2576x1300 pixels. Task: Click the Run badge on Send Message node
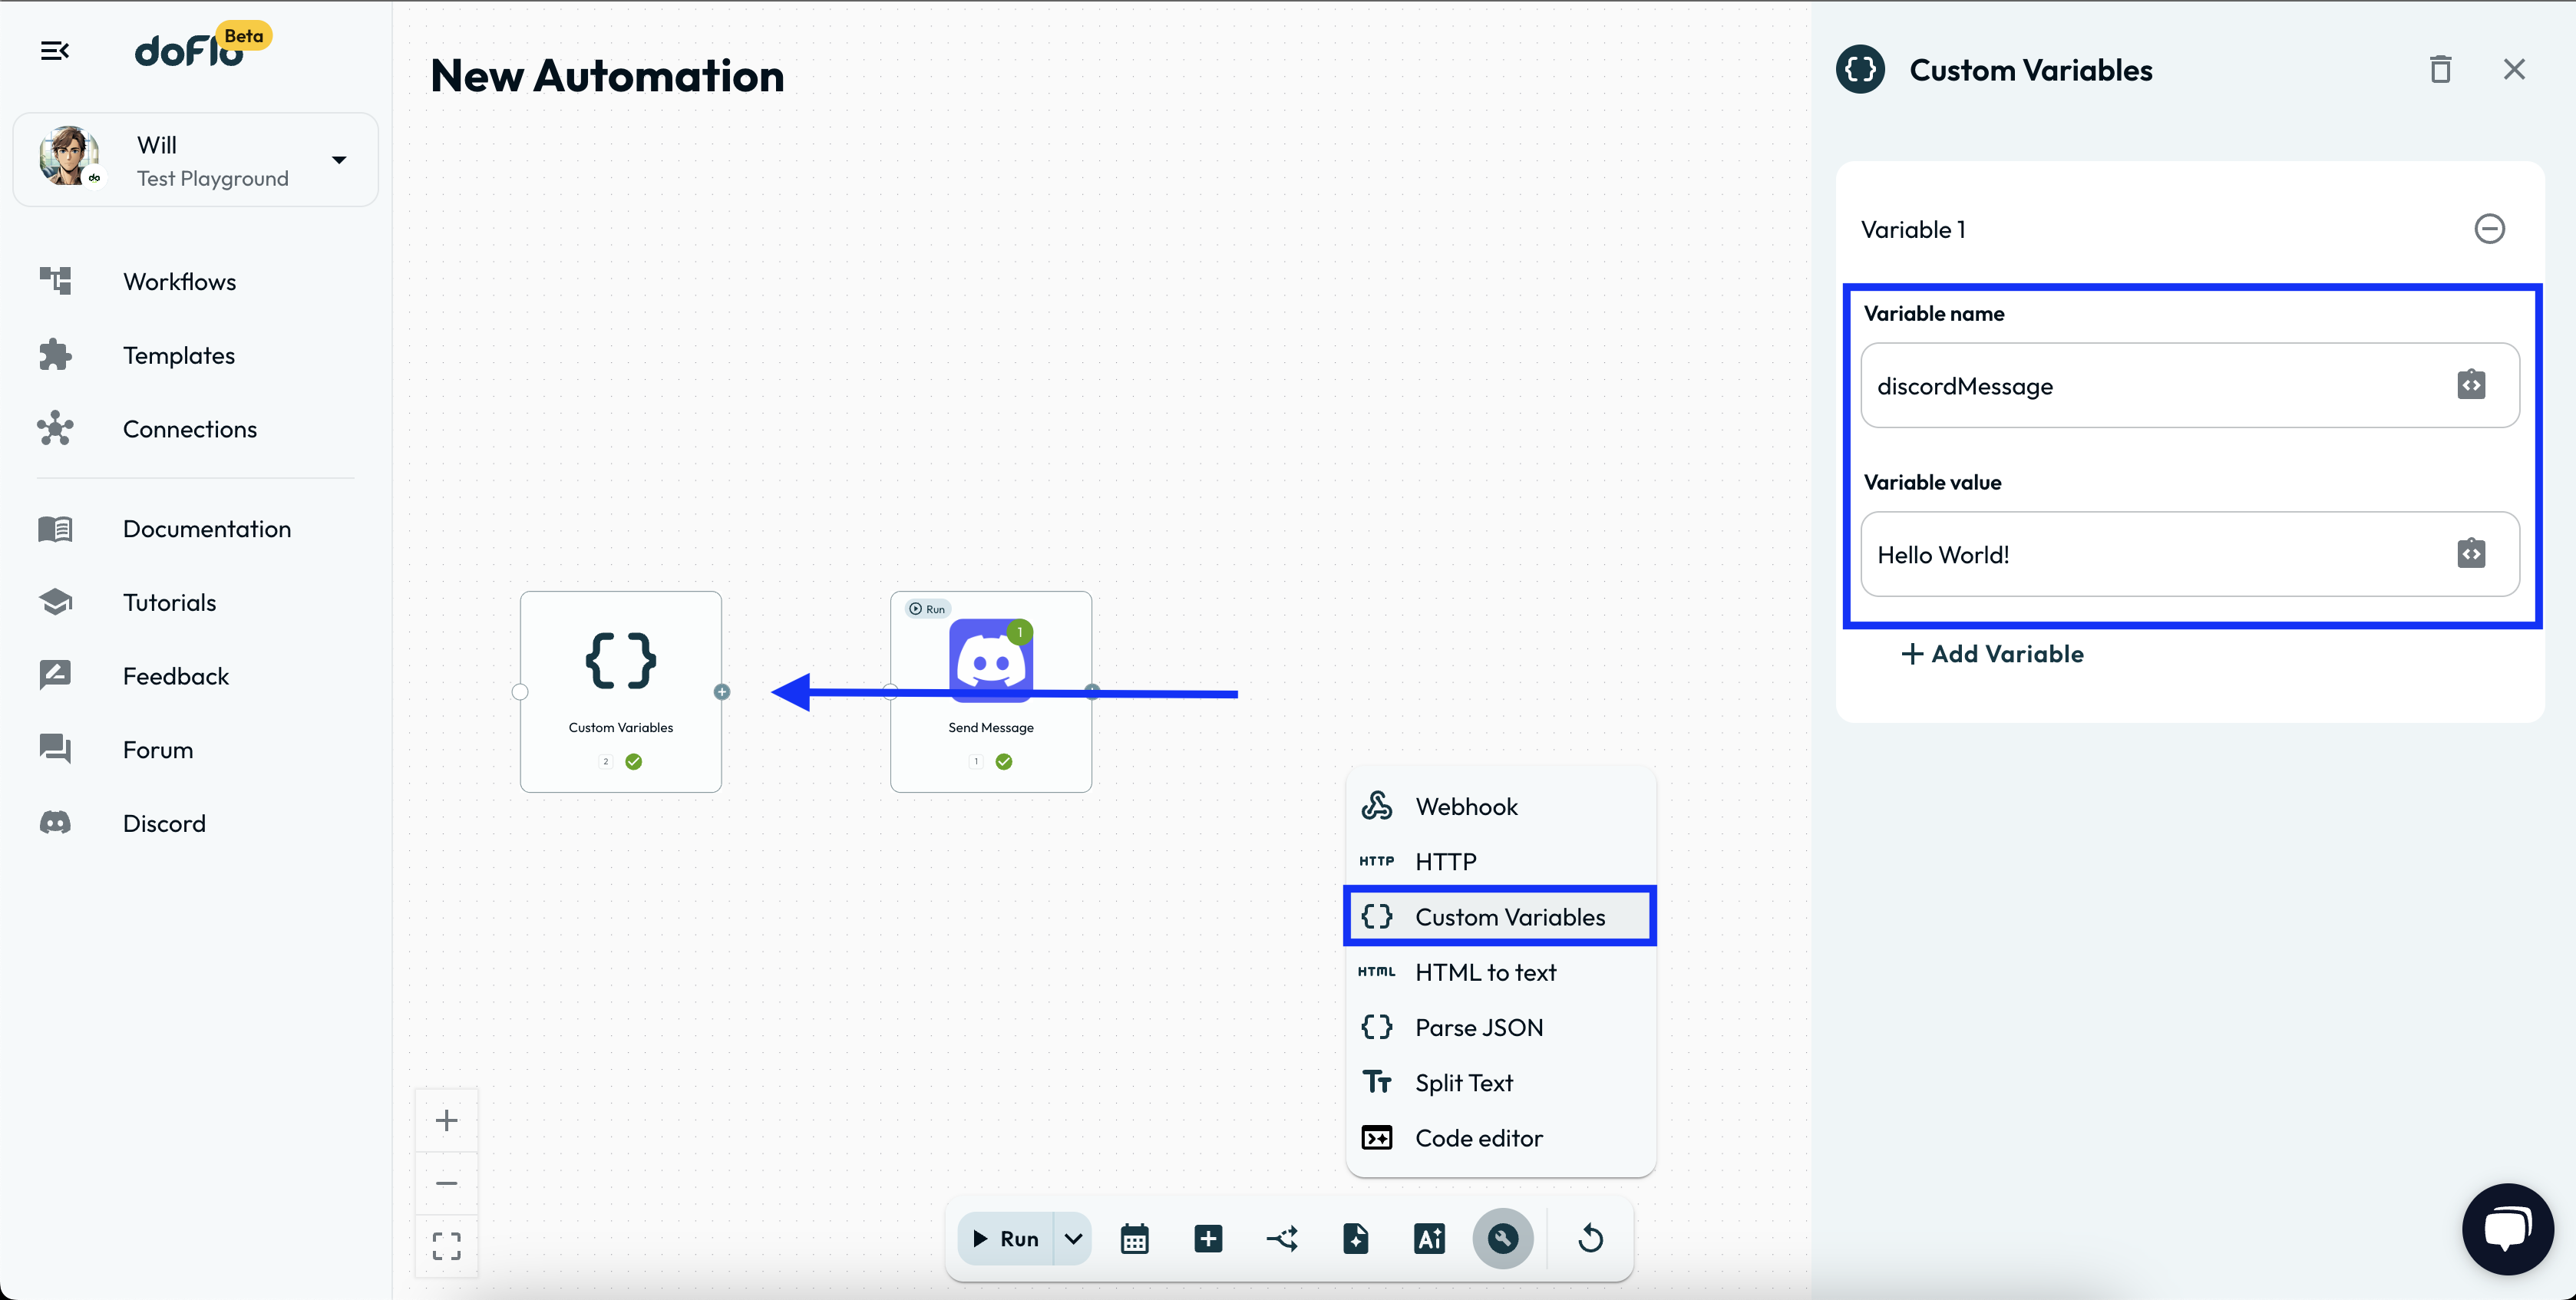point(927,609)
